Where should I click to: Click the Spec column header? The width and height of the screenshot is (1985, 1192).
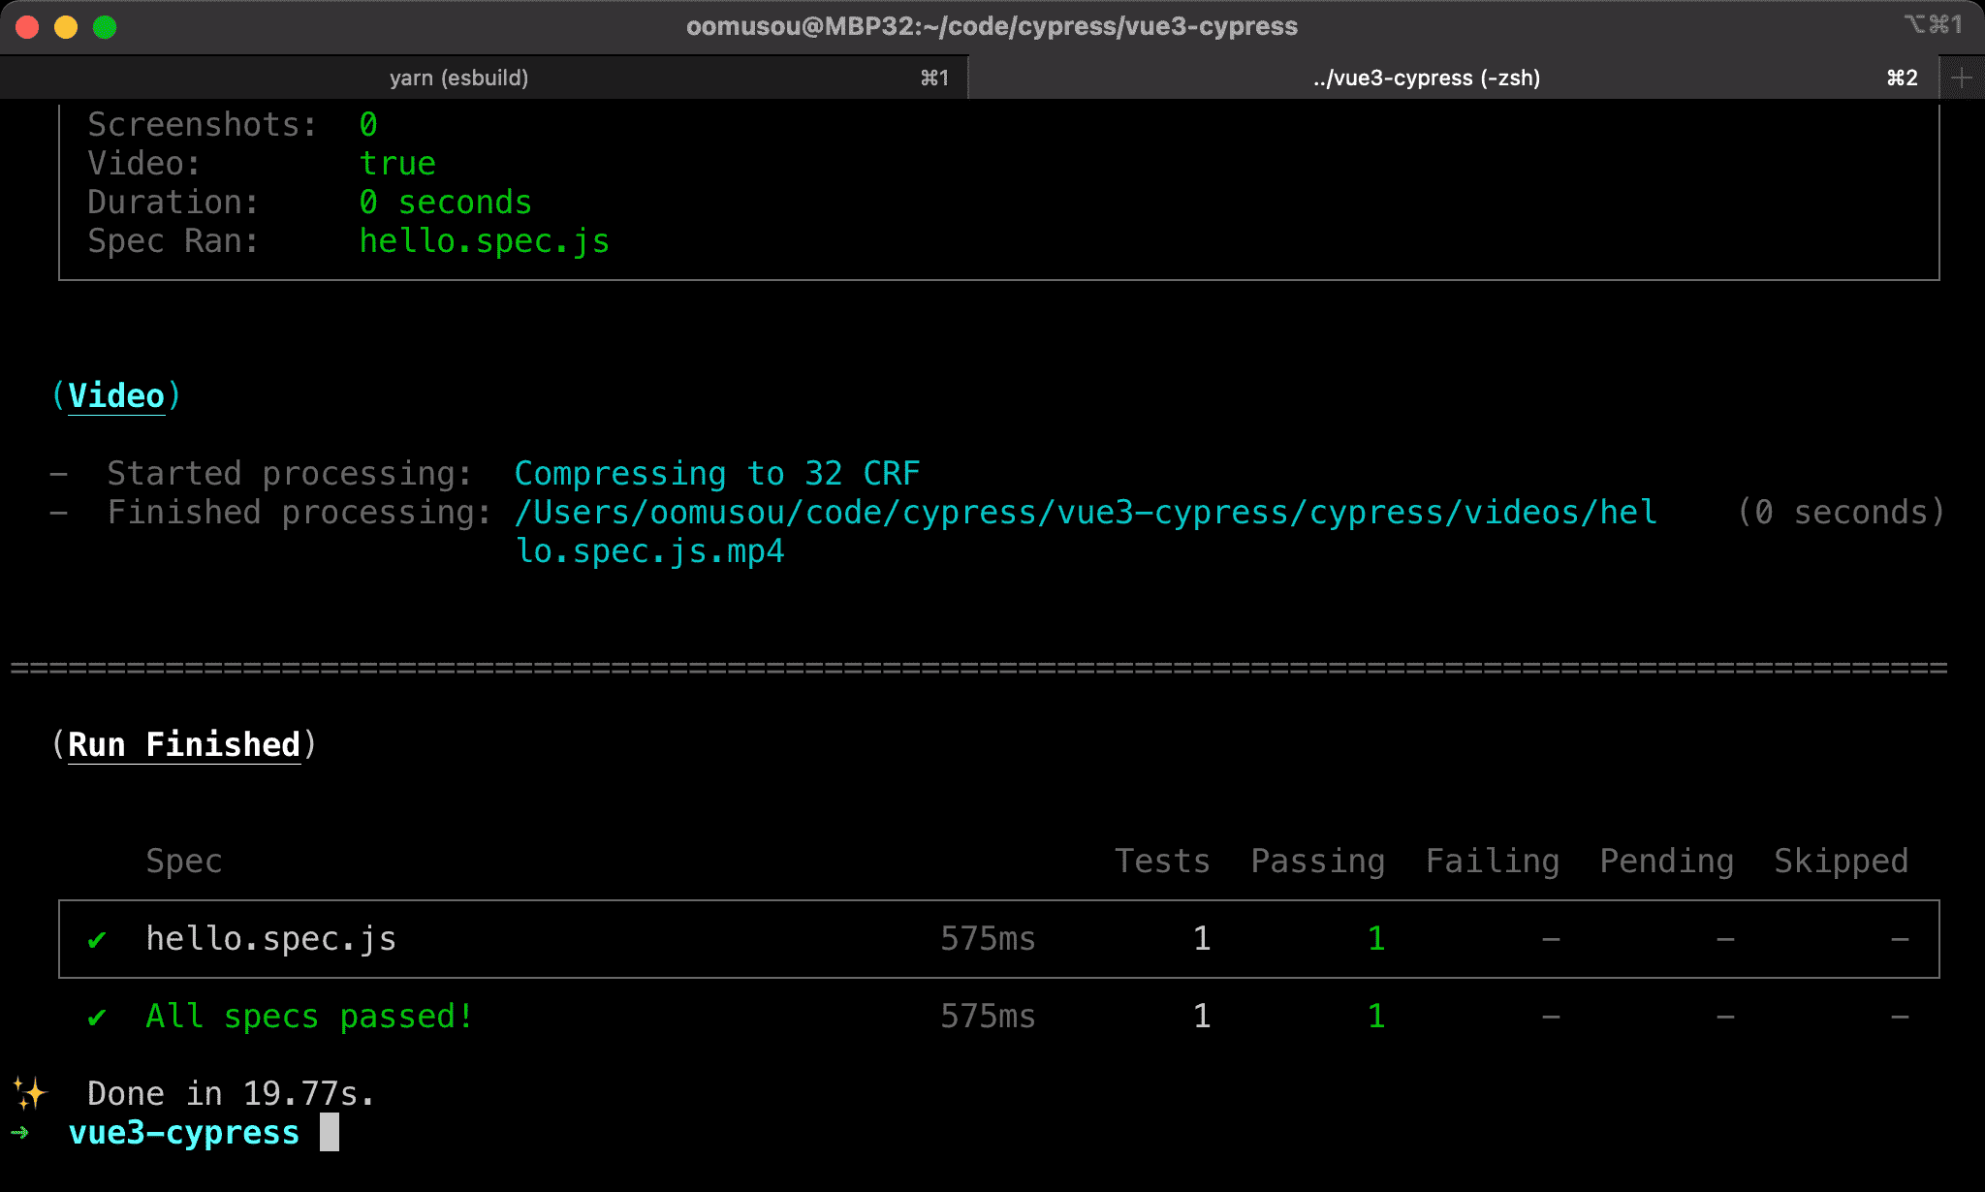point(184,861)
